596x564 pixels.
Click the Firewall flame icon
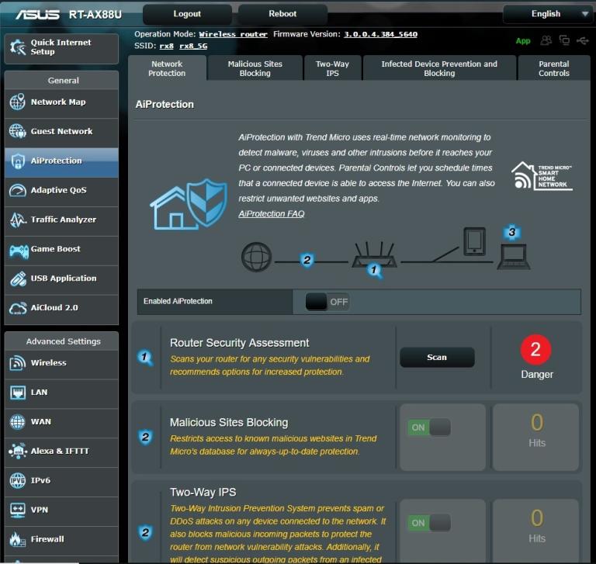(x=18, y=539)
